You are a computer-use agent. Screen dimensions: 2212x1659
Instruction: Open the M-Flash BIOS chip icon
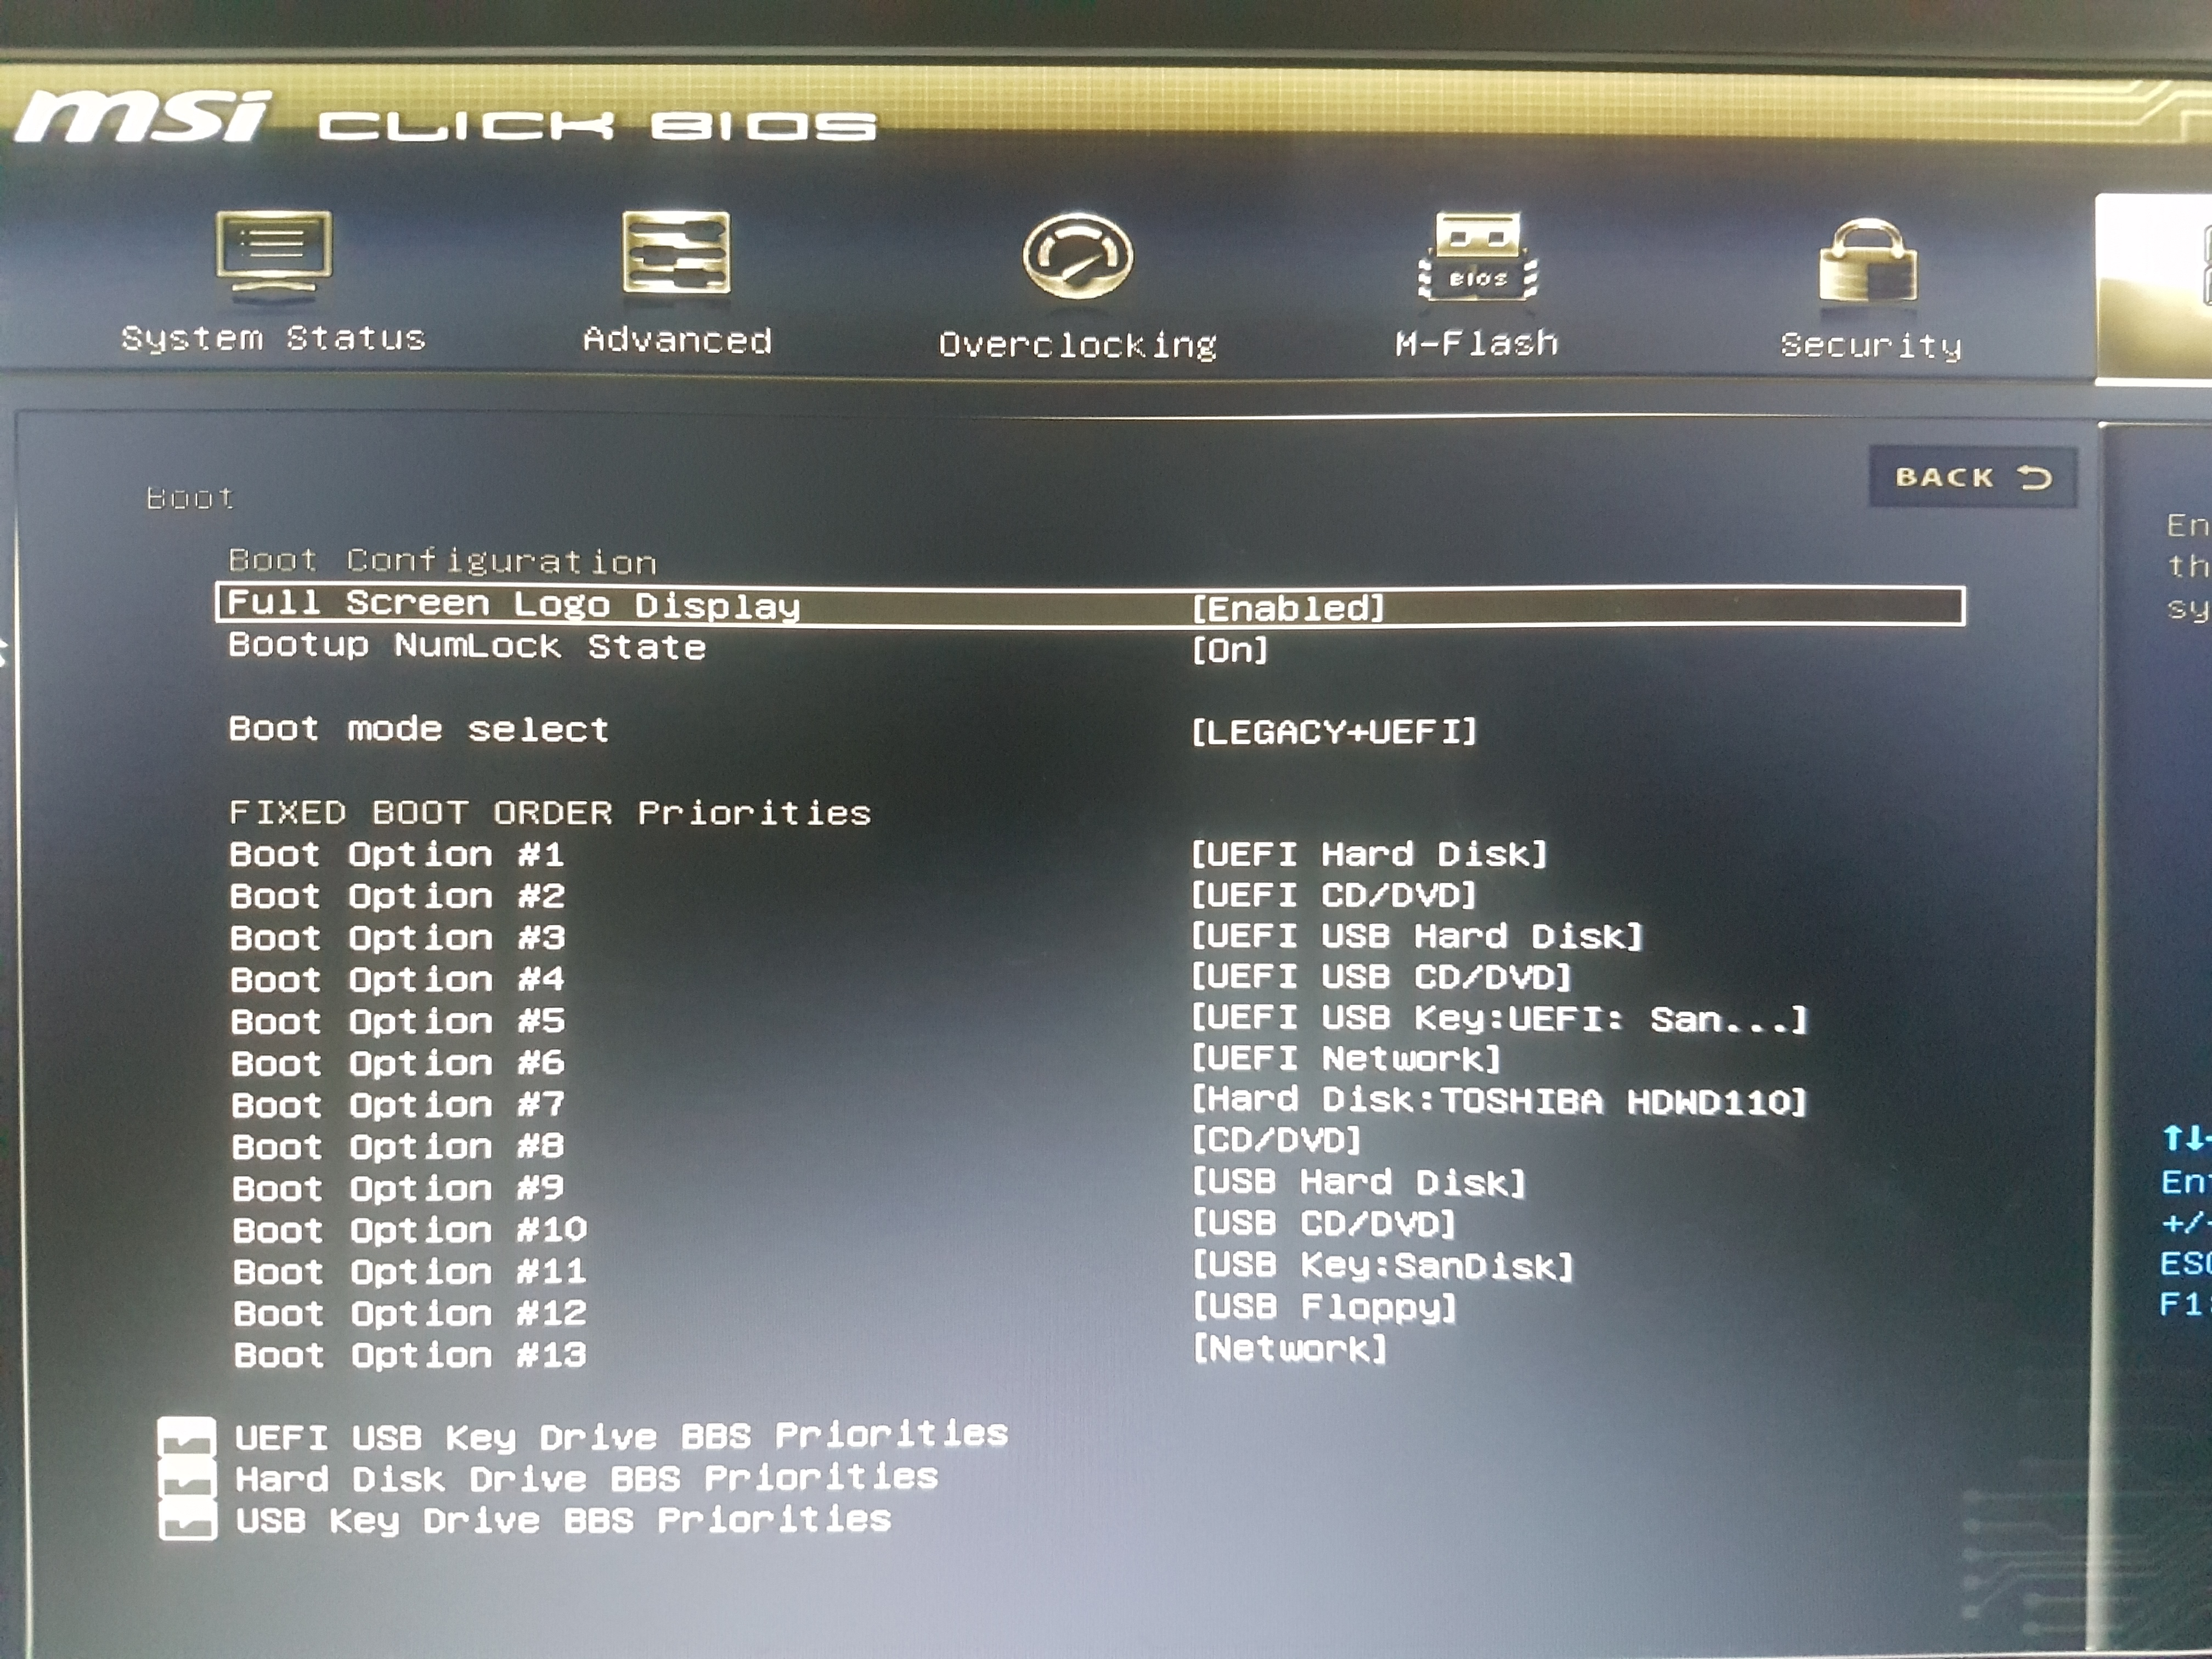1477,256
